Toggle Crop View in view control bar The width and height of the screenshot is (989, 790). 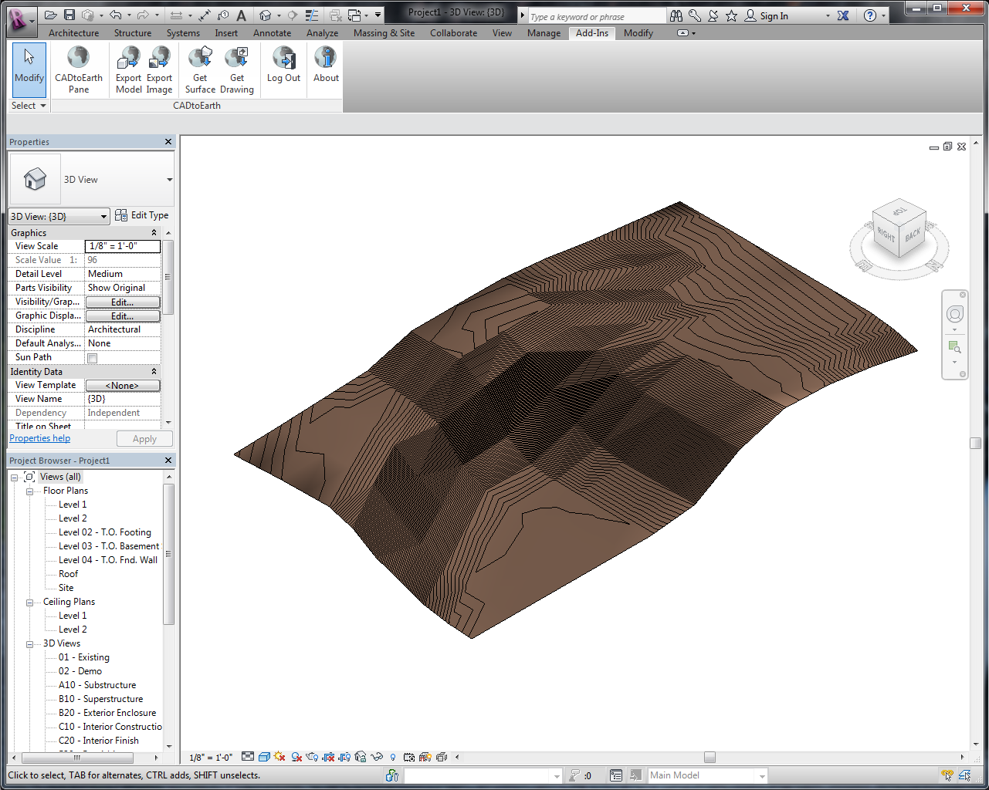[328, 757]
